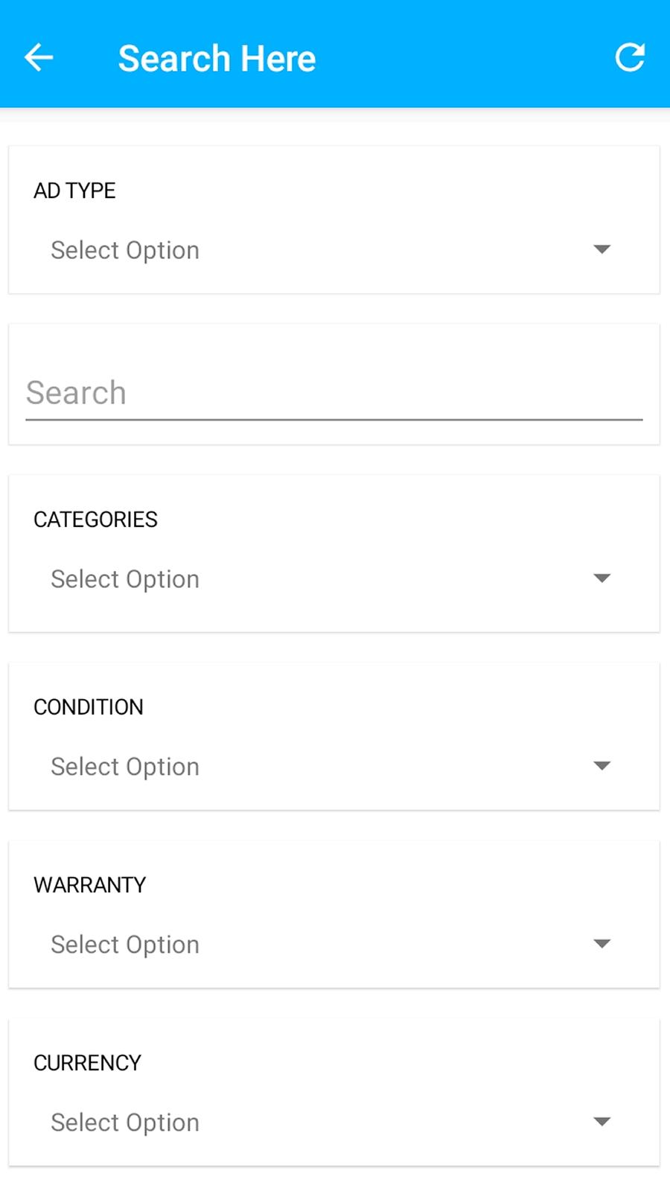Pick Select Option under CURRENCY
The width and height of the screenshot is (670, 1191).
(125, 1123)
